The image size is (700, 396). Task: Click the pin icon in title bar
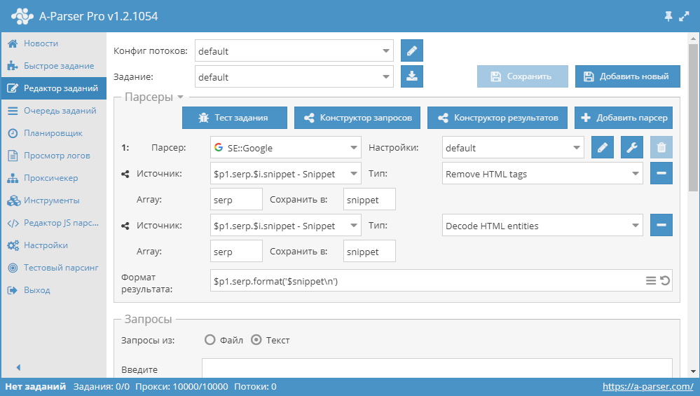pyautogui.click(x=668, y=17)
